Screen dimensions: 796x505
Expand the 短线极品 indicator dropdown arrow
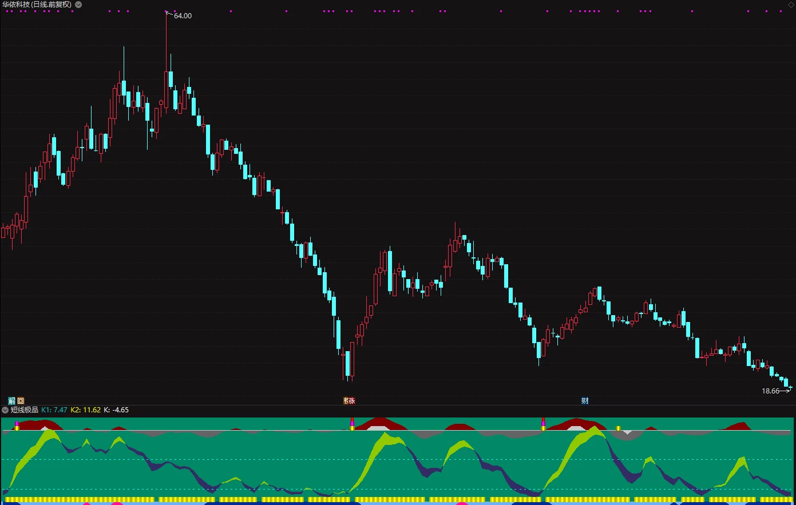5,410
